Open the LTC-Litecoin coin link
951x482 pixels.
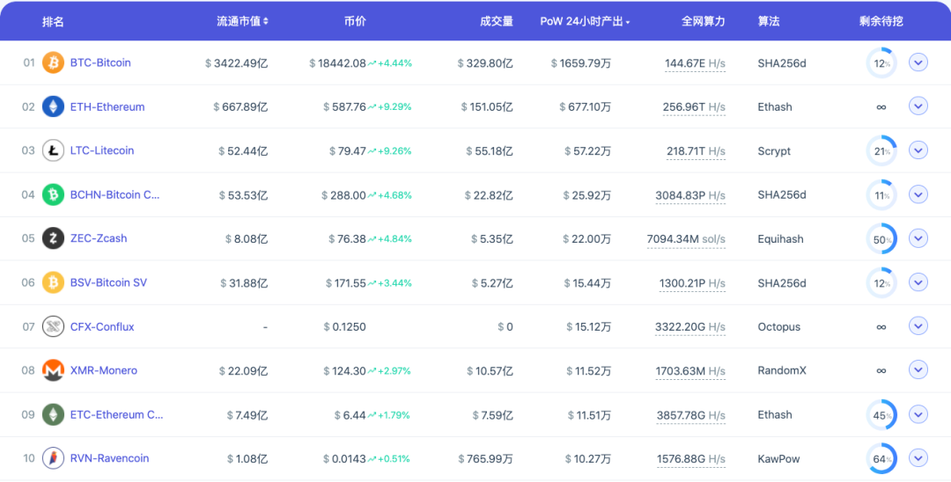[102, 150]
